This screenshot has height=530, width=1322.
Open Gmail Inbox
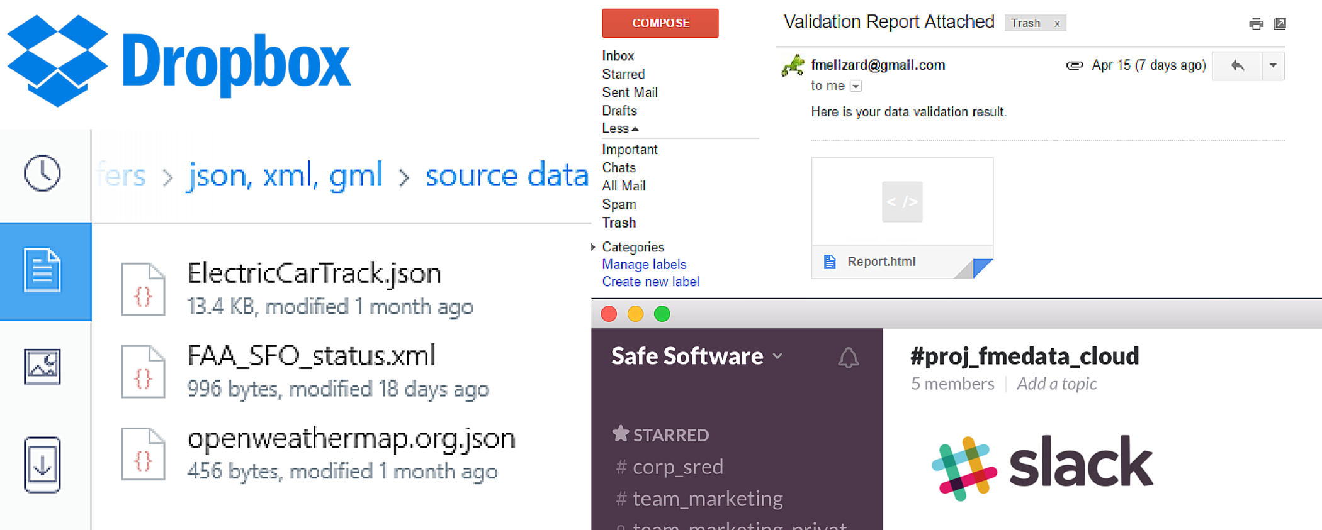click(x=618, y=56)
